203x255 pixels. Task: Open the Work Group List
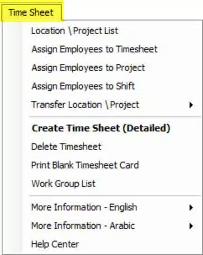point(63,184)
